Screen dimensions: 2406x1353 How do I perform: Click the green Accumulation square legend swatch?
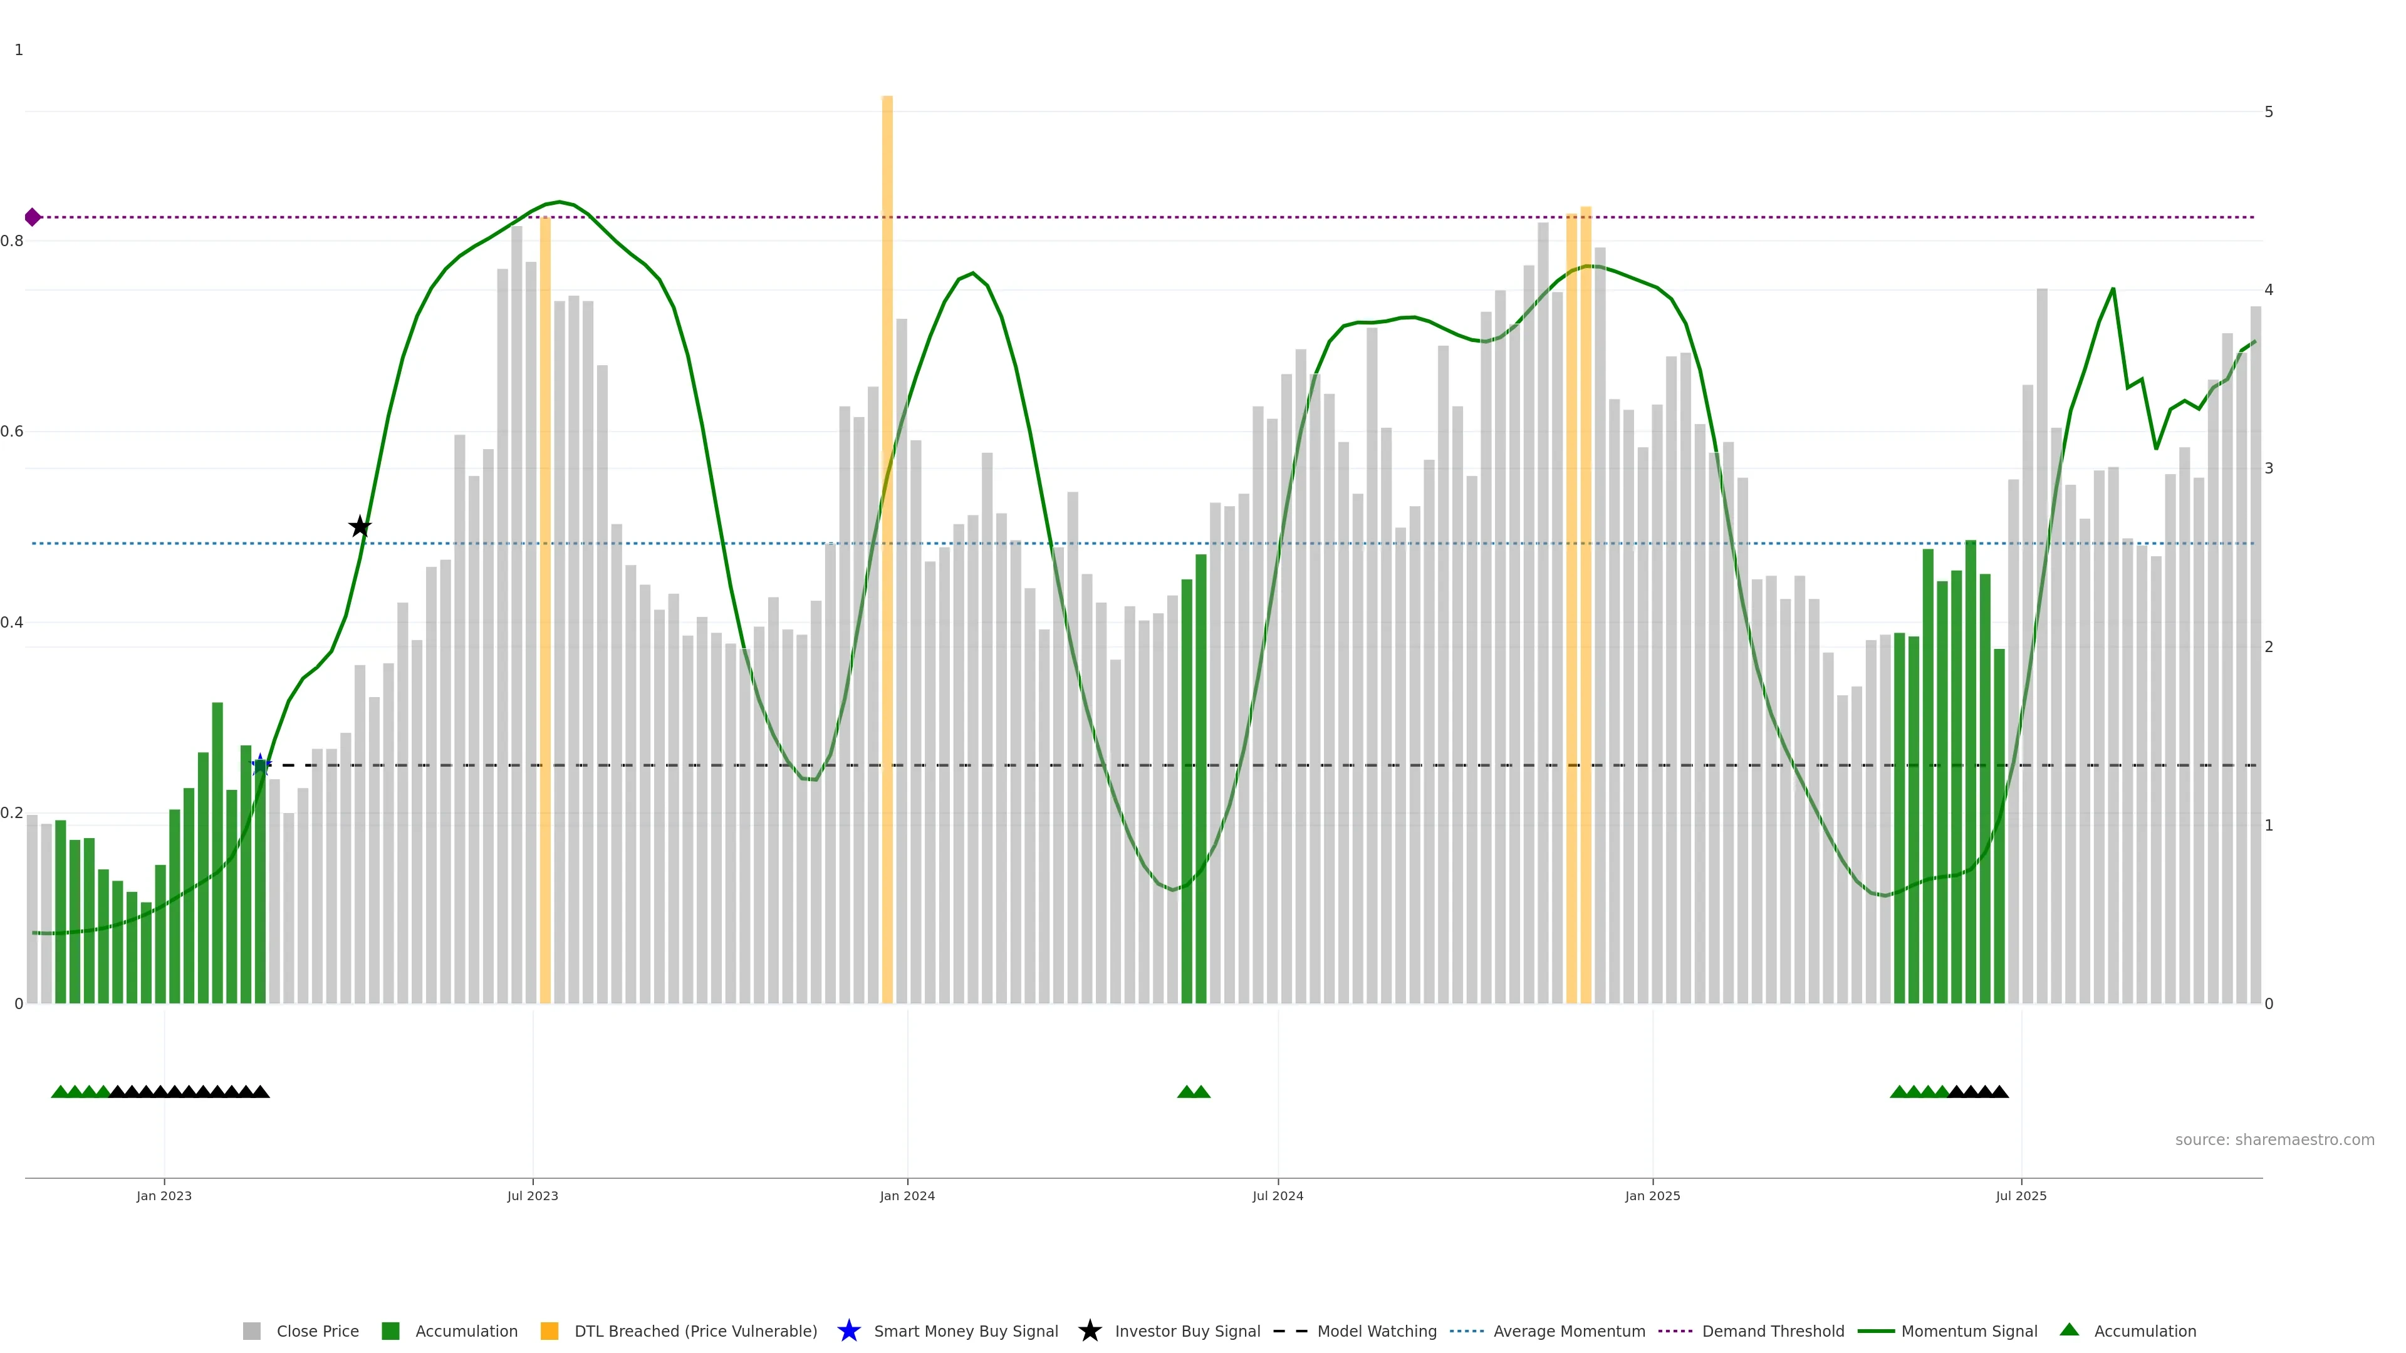390,1330
